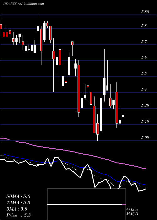The width and height of the screenshot is (157, 220).
Task: Click the 5.19 price axis label
Action: [145, 122]
